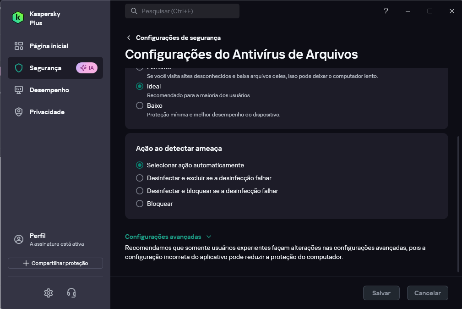Click the IA badge next to Segurança
The height and width of the screenshot is (309, 462).
click(87, 68)
